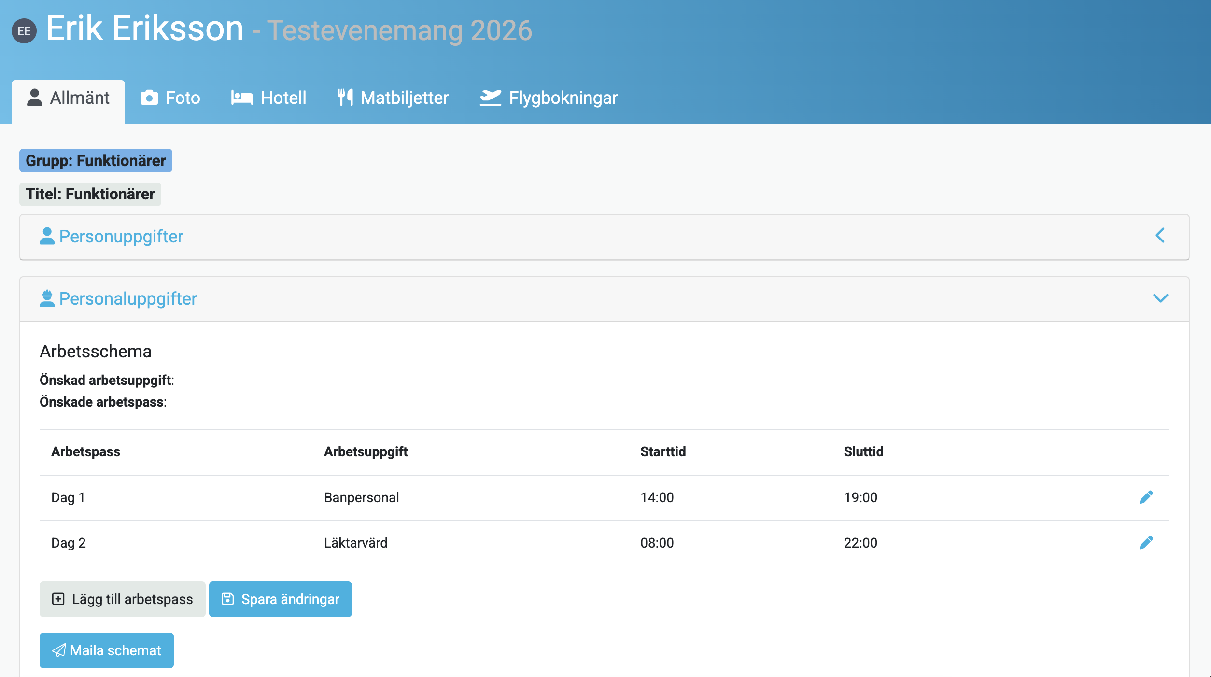Click edit pencil for Dag 1 row
1211x677 pixels.
point(1146,497)
